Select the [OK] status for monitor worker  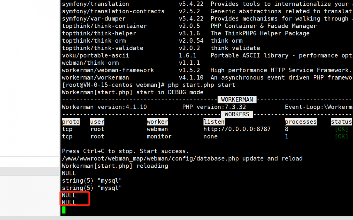341,137
